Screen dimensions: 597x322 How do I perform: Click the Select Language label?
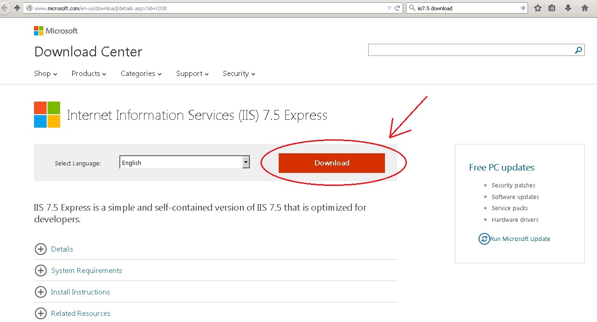click(x=78, y=164)
